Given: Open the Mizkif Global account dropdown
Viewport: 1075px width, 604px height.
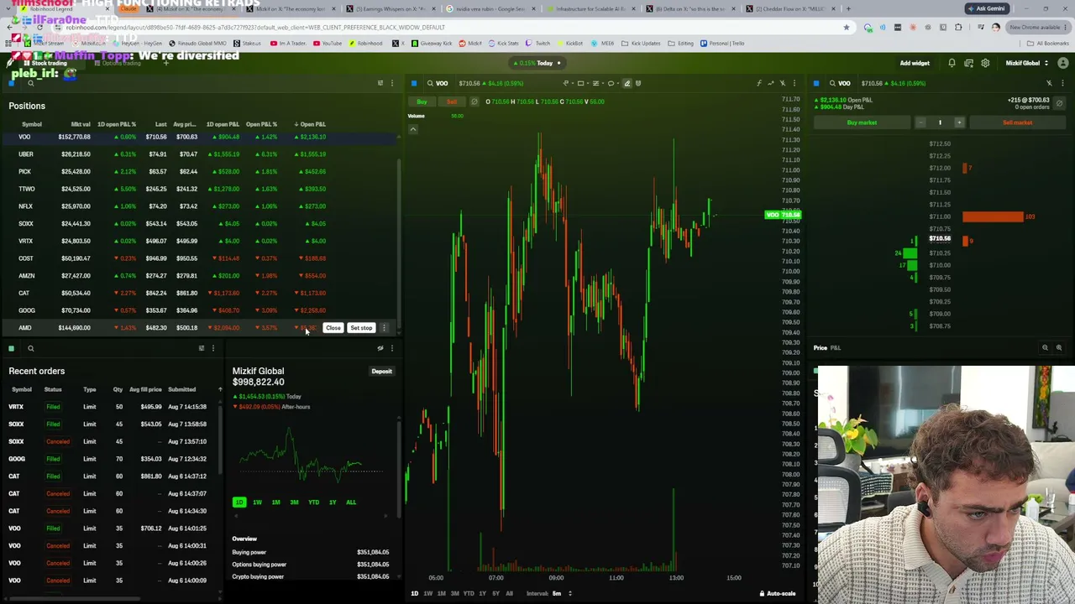Looking at the screenshot, I should point(1026,63).
